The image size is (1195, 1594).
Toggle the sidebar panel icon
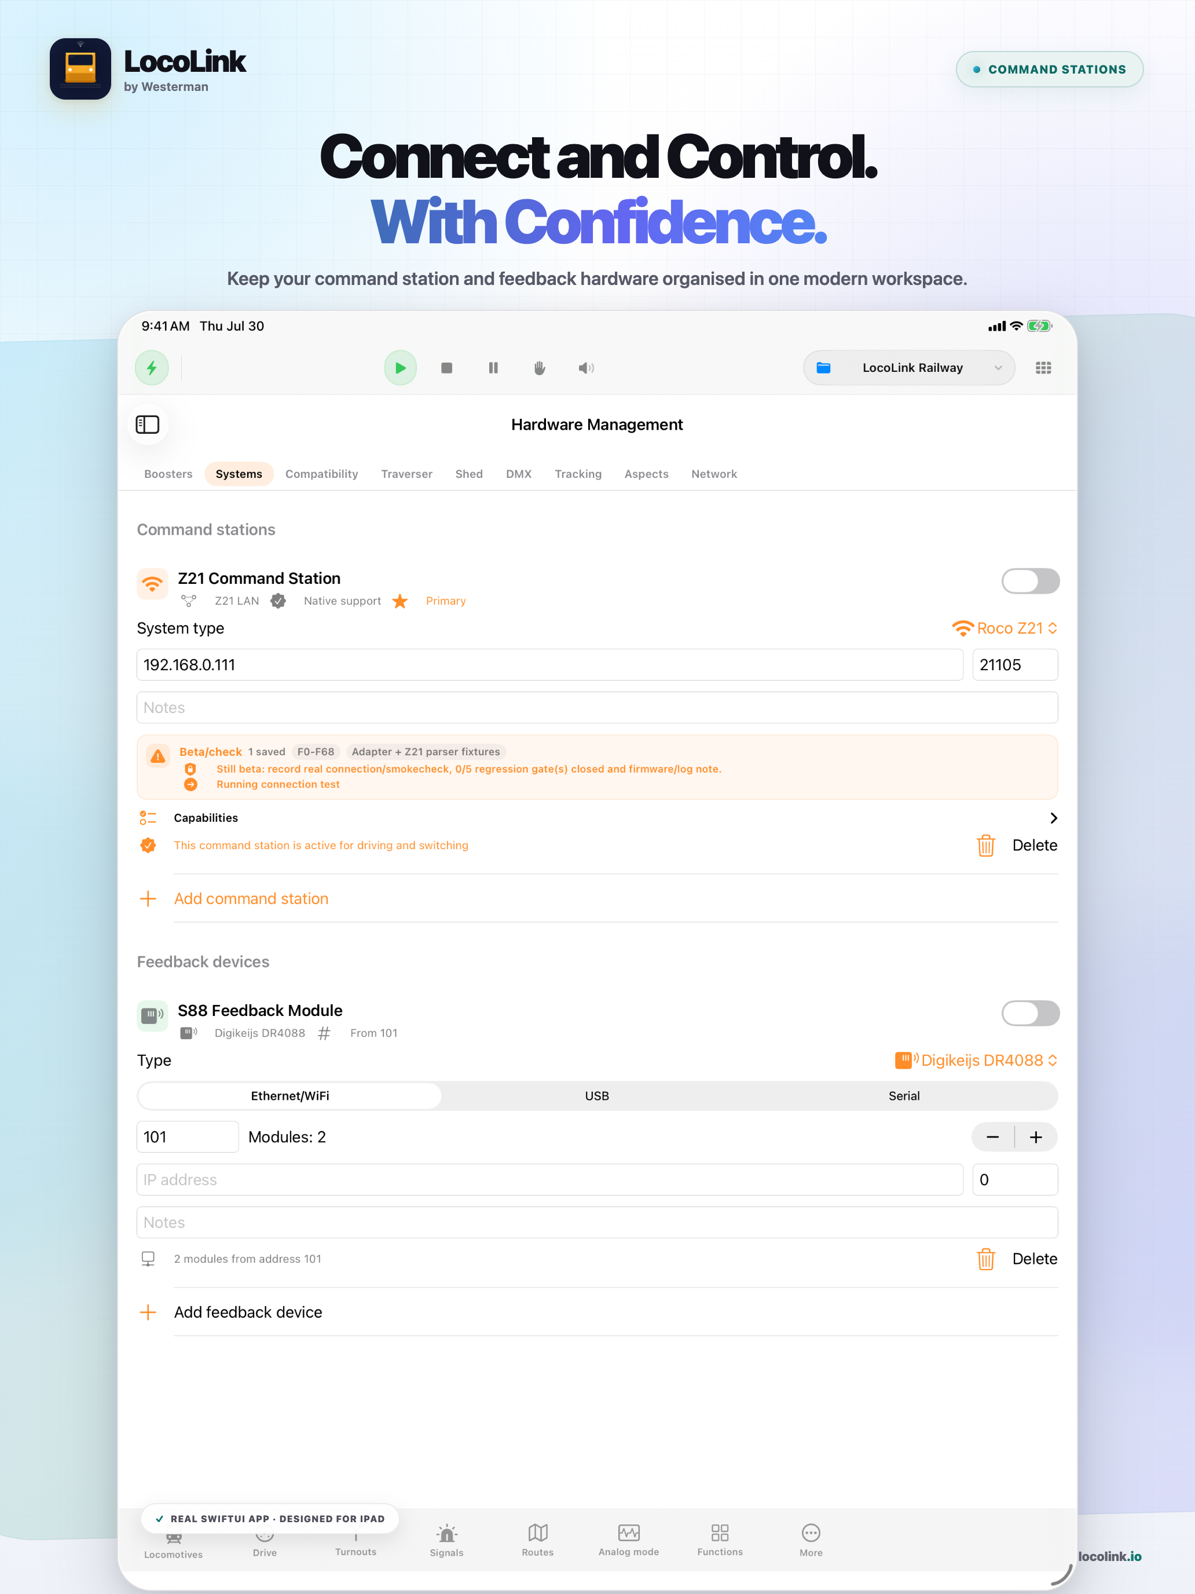click(148, 425)
